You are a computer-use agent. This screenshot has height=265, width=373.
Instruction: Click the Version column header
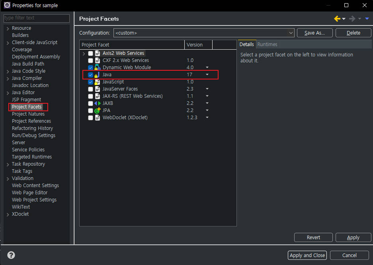[198, 44]
